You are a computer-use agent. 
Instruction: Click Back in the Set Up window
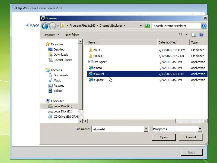coord(192,152)
